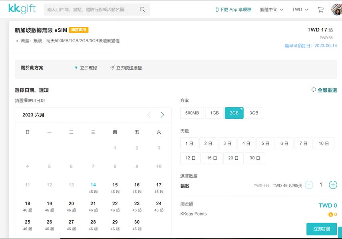Screen dimensions: 342x239
Task: Pick June 22 on the calendar
Action: point(115,207)
